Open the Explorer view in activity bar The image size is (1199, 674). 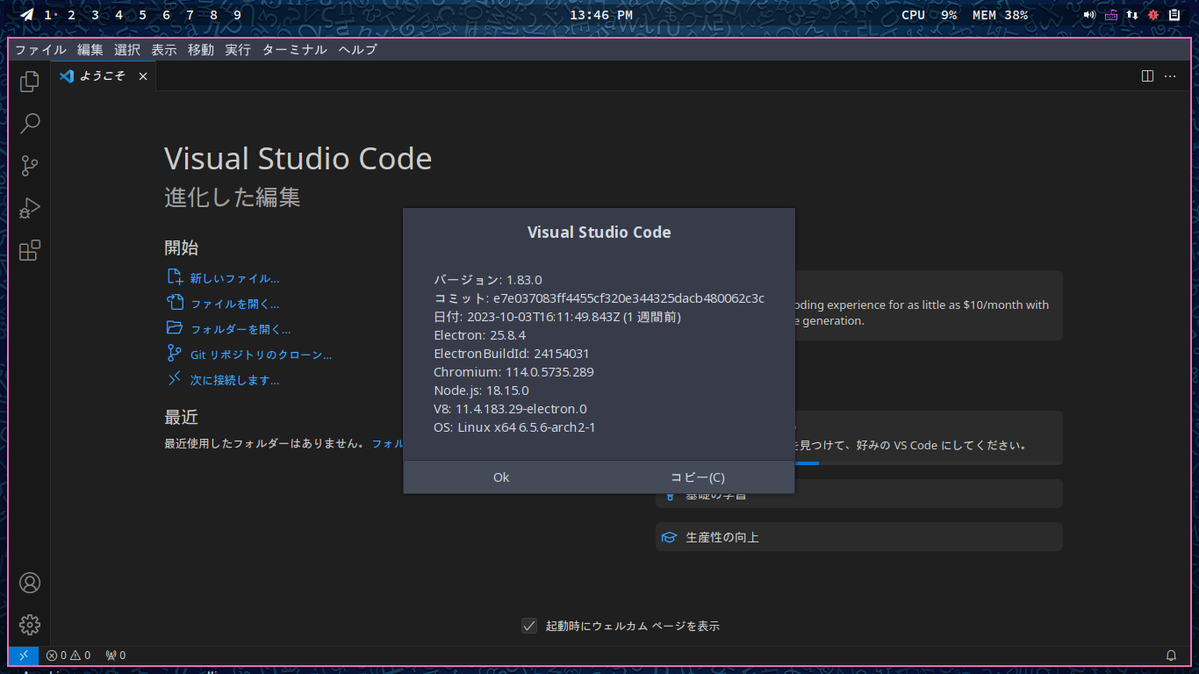tap(30, 81)
